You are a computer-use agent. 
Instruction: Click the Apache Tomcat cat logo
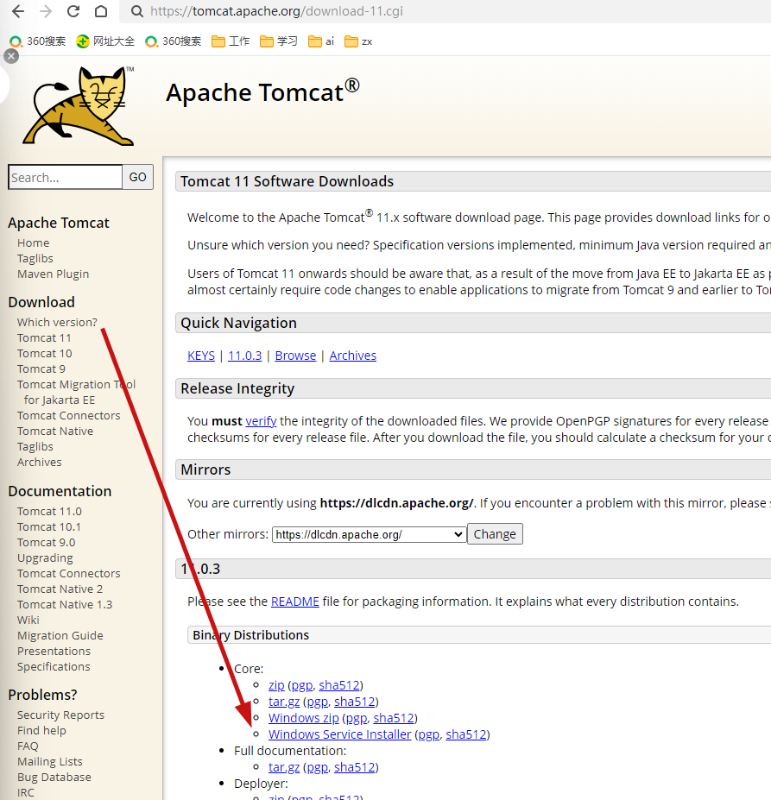point(78,106)
